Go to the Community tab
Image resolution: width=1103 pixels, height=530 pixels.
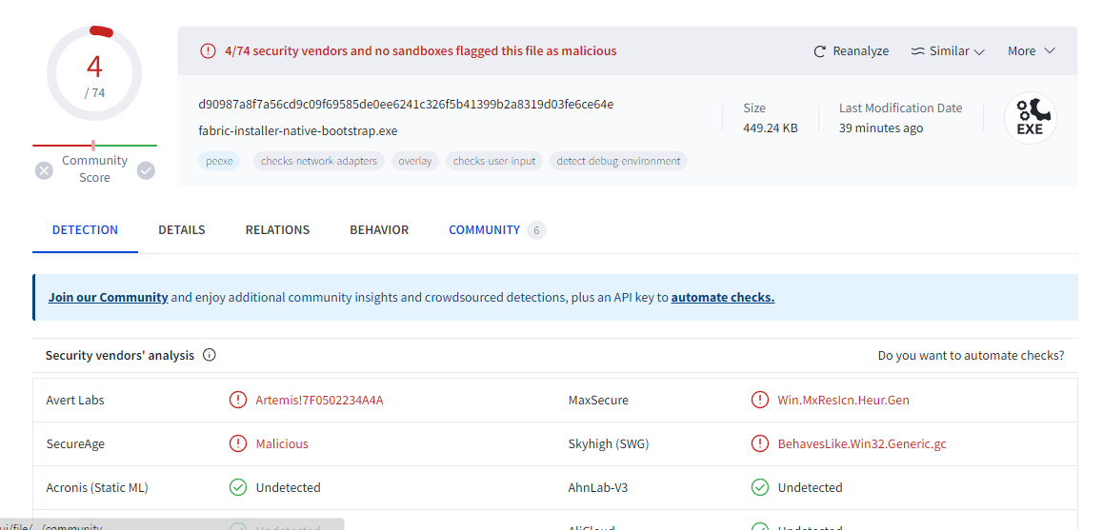485,229
